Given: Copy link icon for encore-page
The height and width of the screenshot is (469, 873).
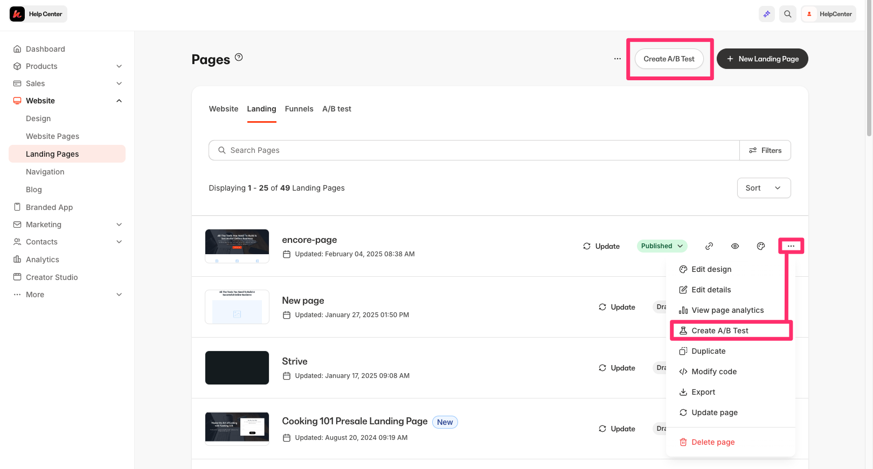Looking at the screenshot, I should tap(709, 246).
